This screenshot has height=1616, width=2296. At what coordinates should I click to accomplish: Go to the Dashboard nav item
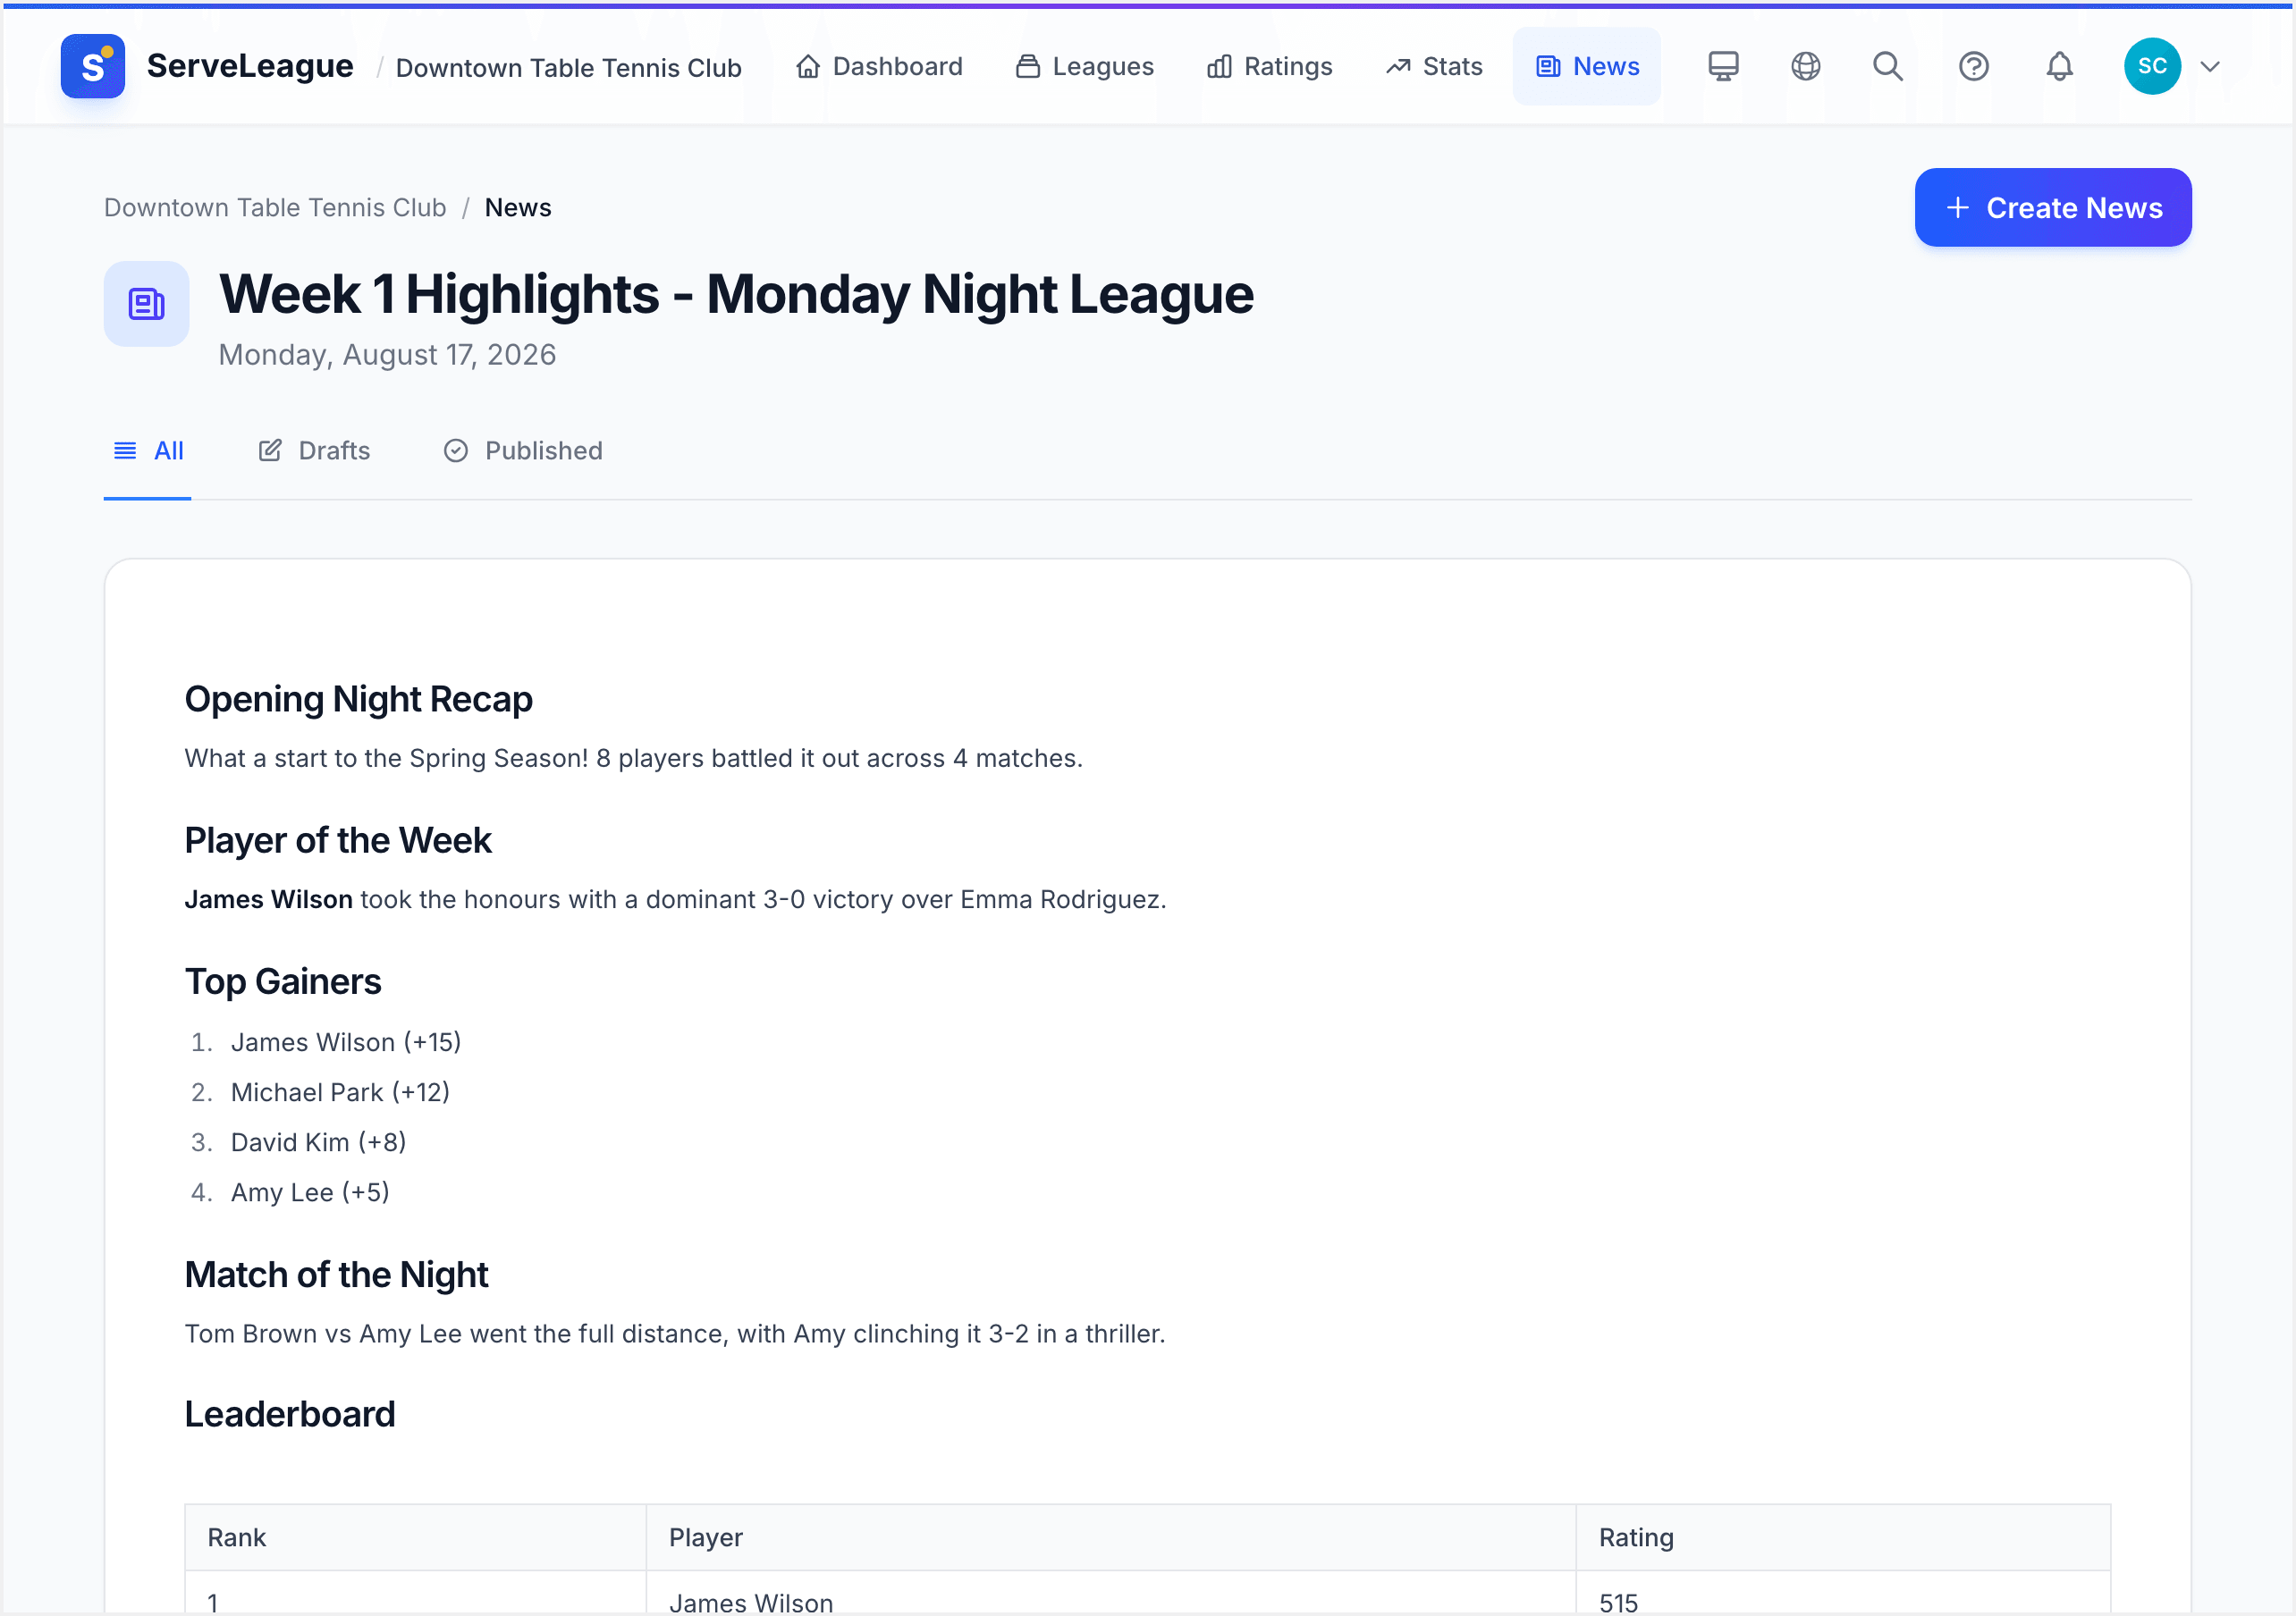(x=879, y=66)
